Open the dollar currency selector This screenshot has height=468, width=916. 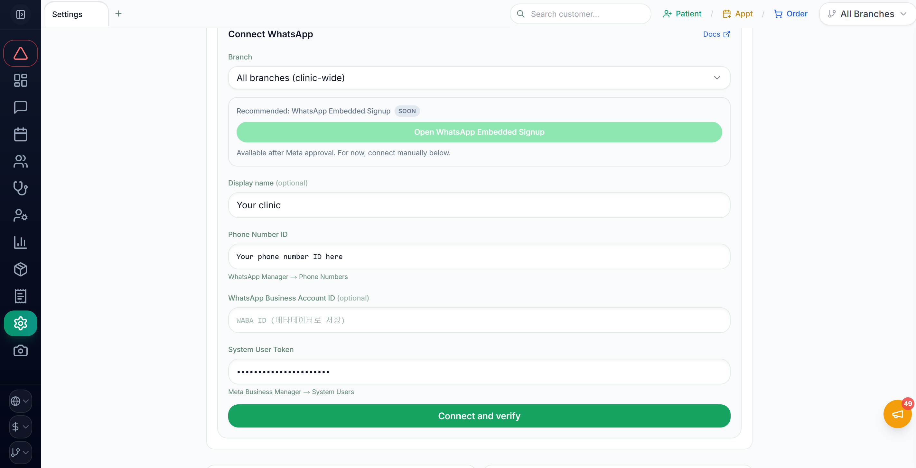(x=20, y=427)
